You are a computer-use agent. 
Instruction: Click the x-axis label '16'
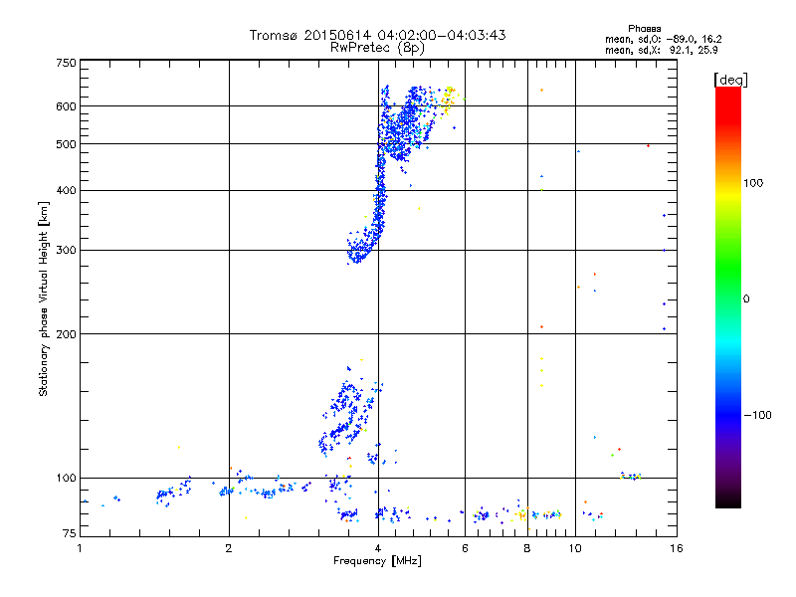point(677,548)
